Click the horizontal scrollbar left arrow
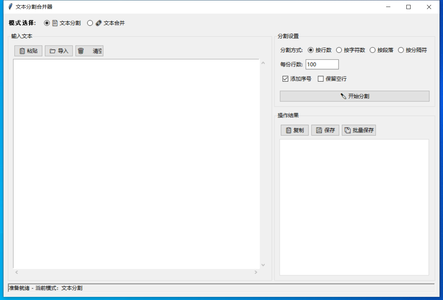This screenshot has width=443, height=300. [x=16, y=272]
